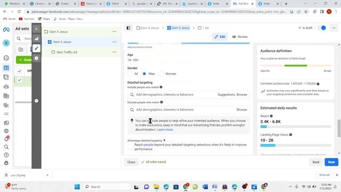Viewport: 341px width, 192px height.
Task: Toggle the checked row checkbox in Ad sets table
Action: [x=19, y=80]
